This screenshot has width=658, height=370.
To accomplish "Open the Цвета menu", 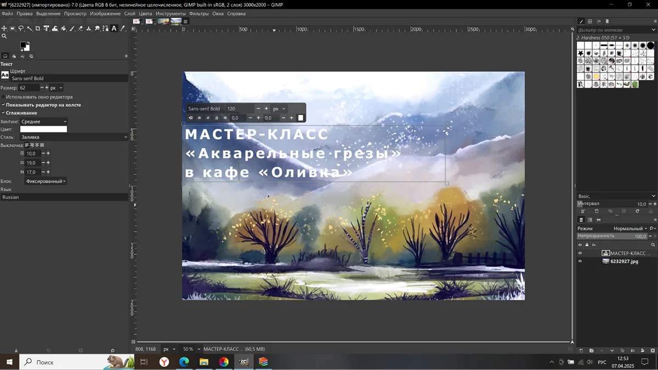I will click(x=145, y=14).
